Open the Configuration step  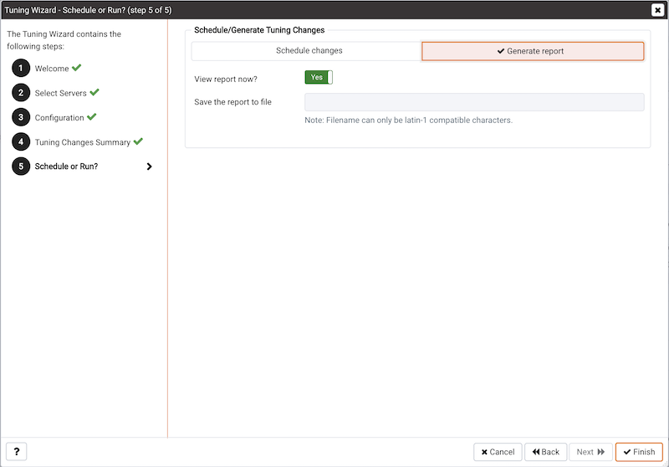click(x=59, y=118)
